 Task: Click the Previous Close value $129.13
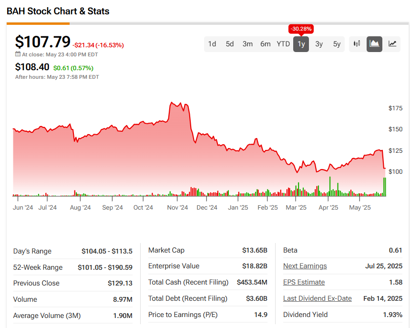pos(120,283)
